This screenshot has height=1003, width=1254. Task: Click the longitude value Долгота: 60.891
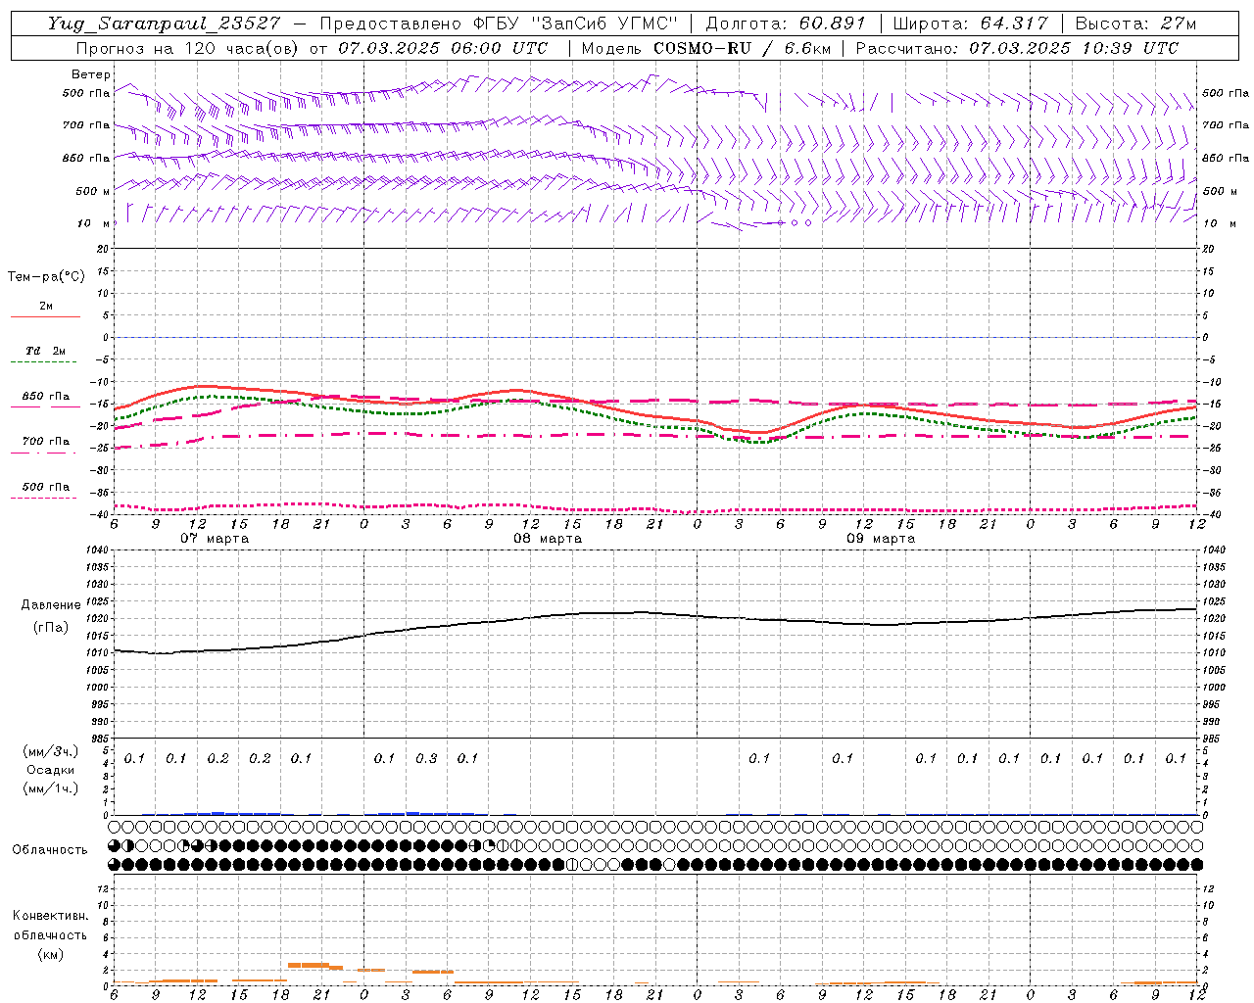(x=786, y=24)
